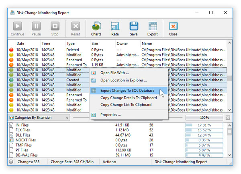Viewport: 241px width, 174px height.
Task: Click the Disk Change Monitoring Report title icon
Action: pyautogui.click(x=12, y=12)
